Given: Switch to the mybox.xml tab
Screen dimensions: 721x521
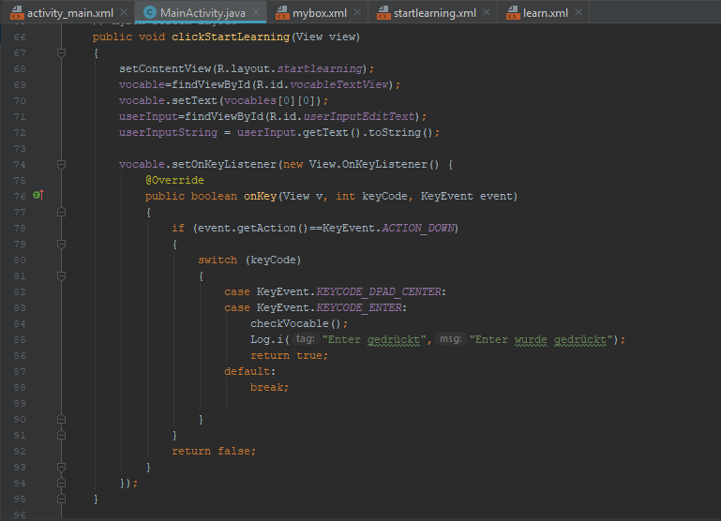Looking at the screenshot, I should (x=319, y=13).
